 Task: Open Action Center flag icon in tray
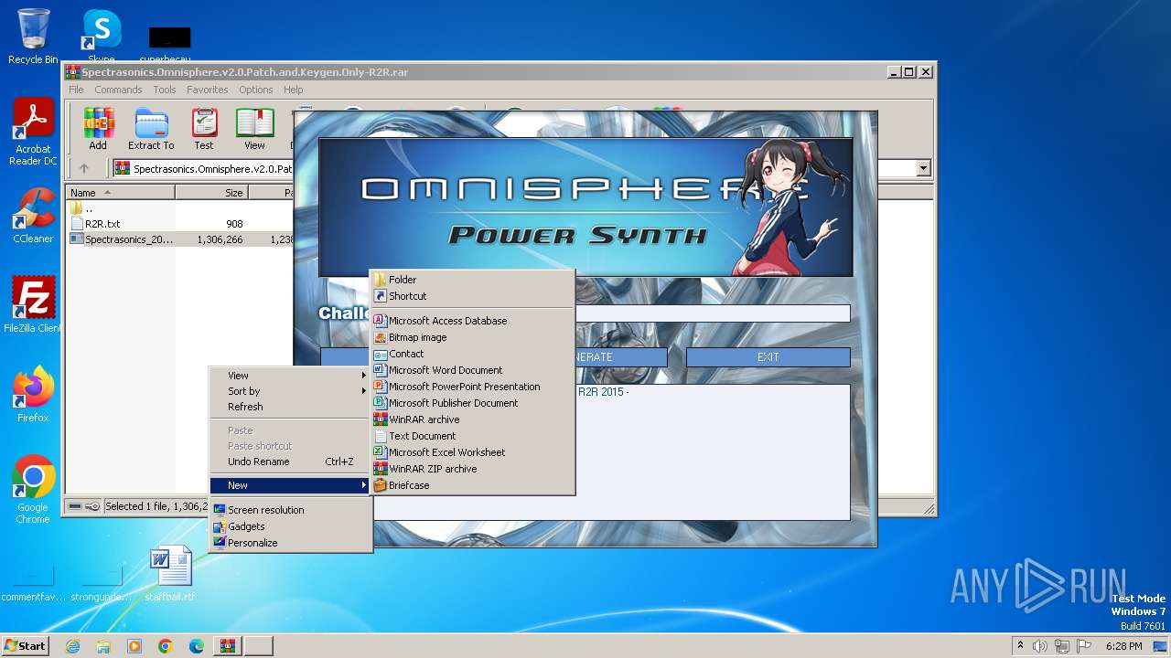(x=1084, y=646)
